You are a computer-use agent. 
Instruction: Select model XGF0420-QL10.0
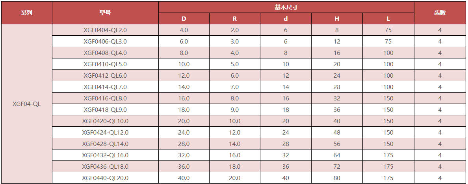click(x=105, y=121)
